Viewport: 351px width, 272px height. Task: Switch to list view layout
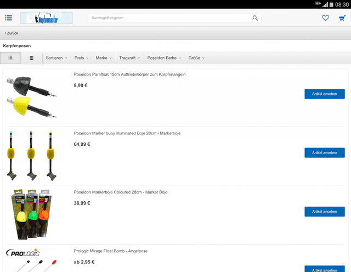tap(10, 58)
